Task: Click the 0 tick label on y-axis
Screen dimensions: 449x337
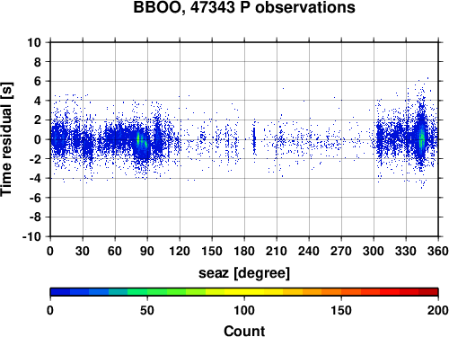Action: (x=38, y=139)
